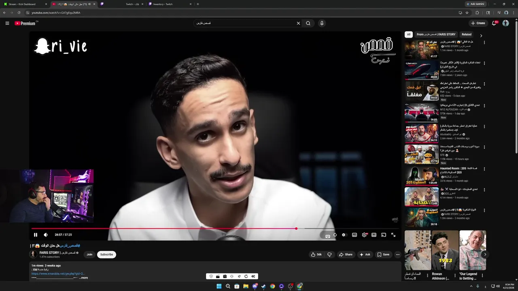
Task: Expand description with ...more
Action: click(x=83, y=278)
